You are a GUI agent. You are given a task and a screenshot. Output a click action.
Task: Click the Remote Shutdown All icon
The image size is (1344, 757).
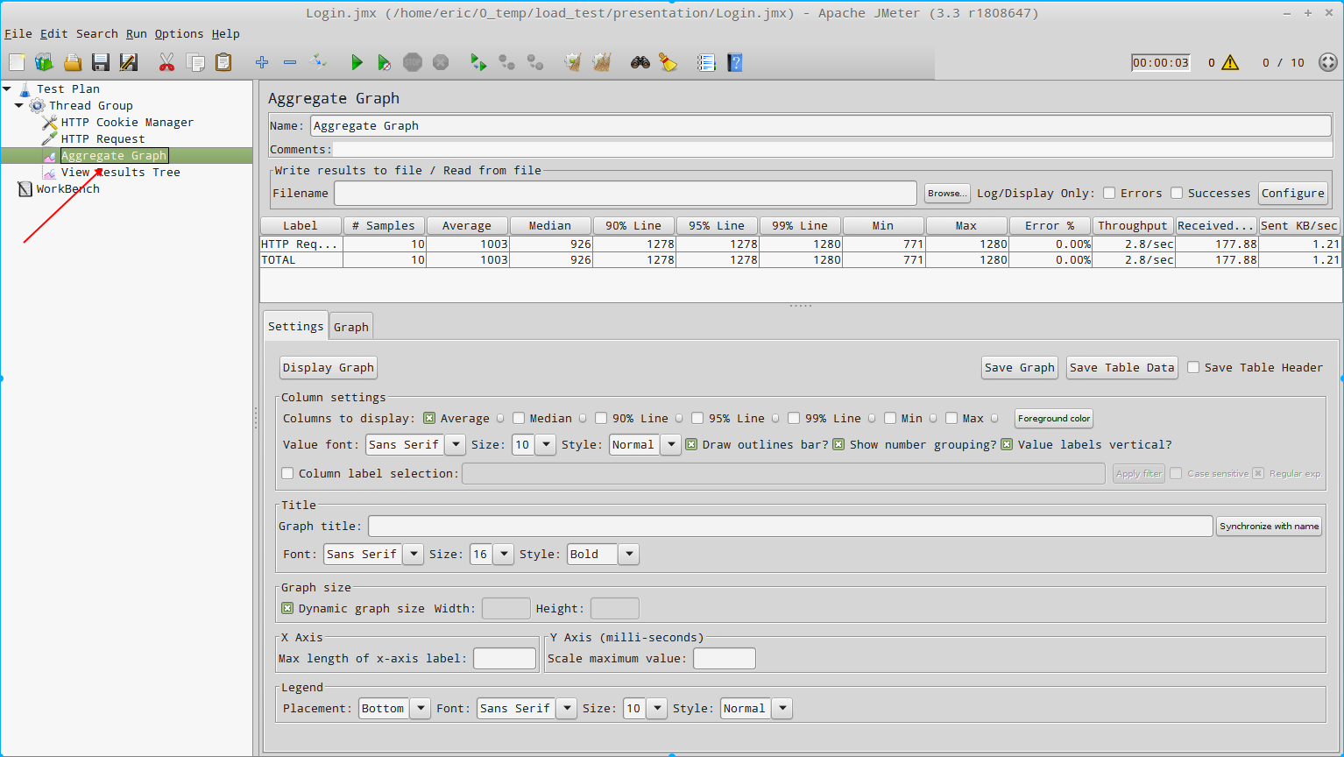click(534, 62)
